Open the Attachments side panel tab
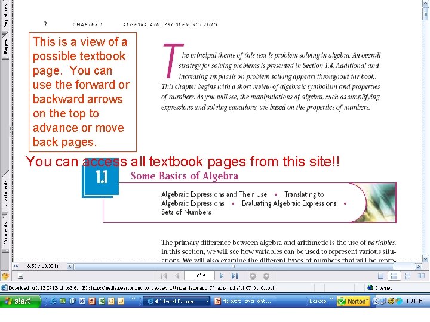Screen dimensions: 430x322 click(x=5, y=193)
